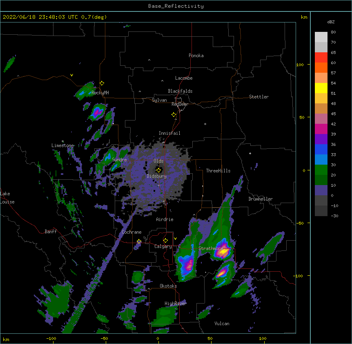Click the Ponoka city label
This screenshot has width=352, height=344.
pyautogui.click(x=196, y=56)
